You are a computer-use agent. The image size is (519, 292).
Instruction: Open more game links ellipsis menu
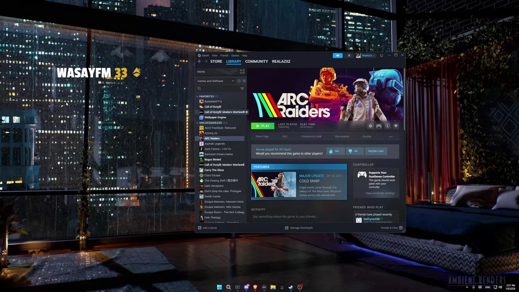pos(390,136)
